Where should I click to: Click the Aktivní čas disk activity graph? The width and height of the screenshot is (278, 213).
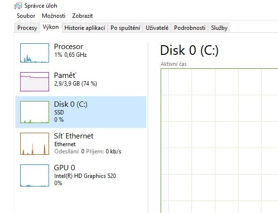219,141
